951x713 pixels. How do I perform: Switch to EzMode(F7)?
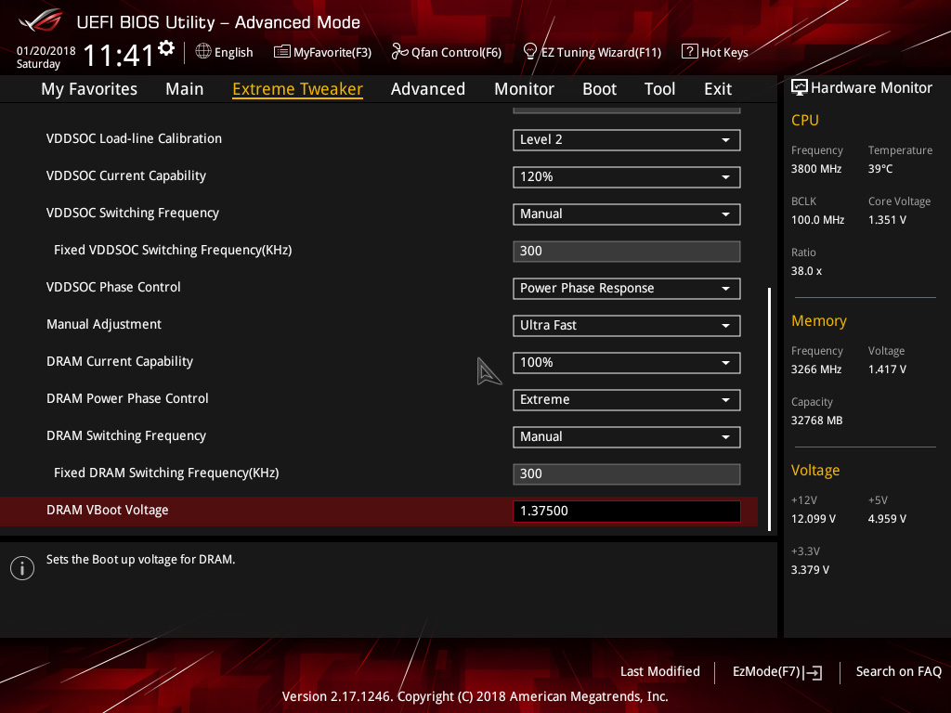tap(777, 672)
